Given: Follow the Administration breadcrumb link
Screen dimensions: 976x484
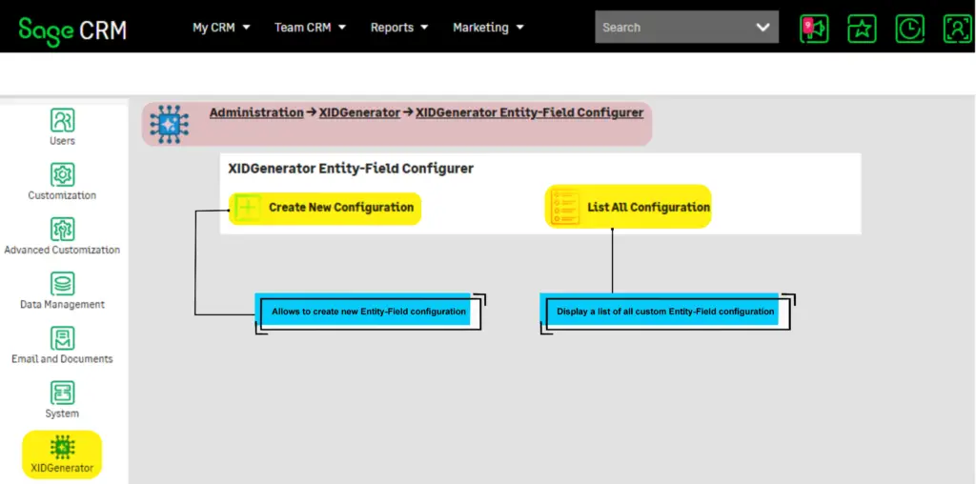Looking at the screenshot, I should pyautogui.click(x=256, y=112).
